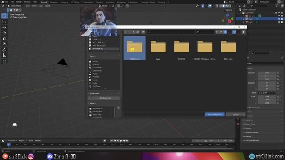Refresh the file browser listing
The height and width of the screenshot is (160, 285).
tap(138, 32)
